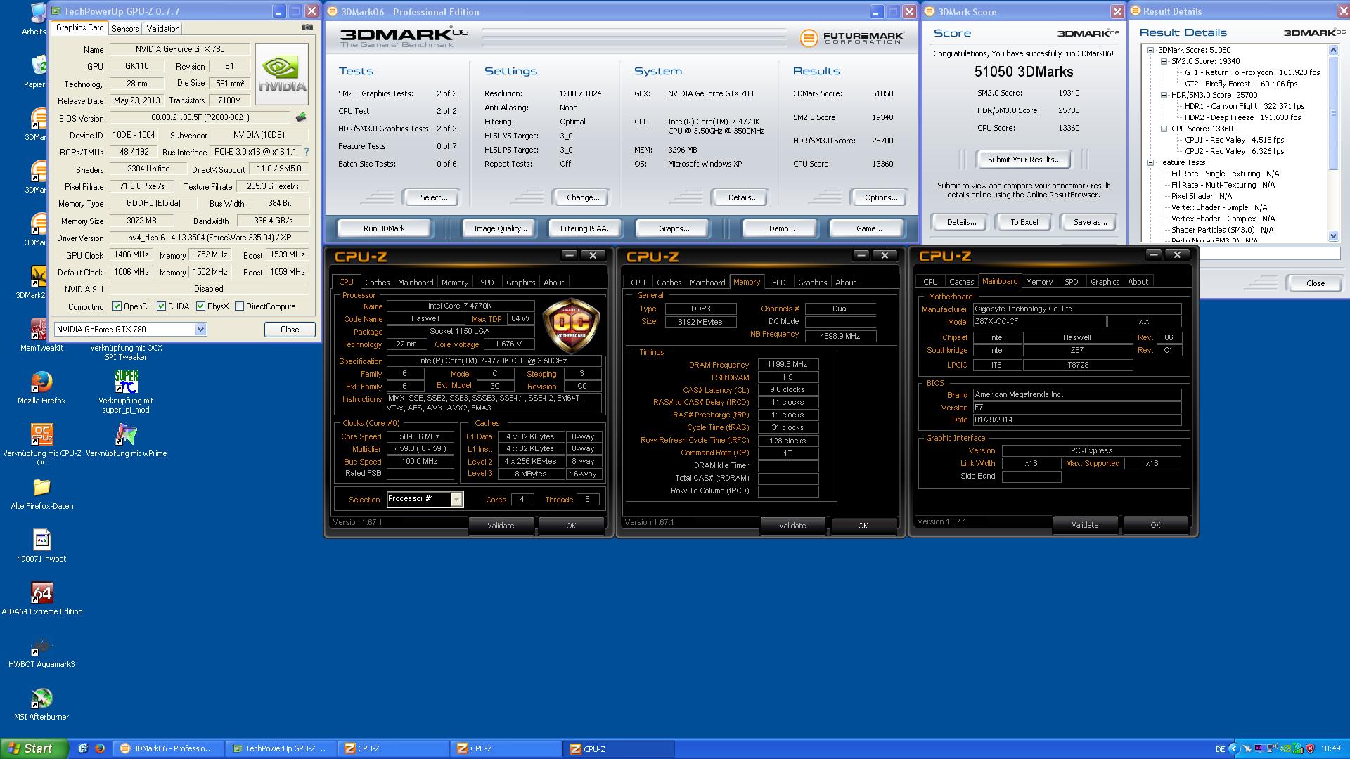Click the Start button on the taskbar
1350x759 pixels.
tap(34, 748)
